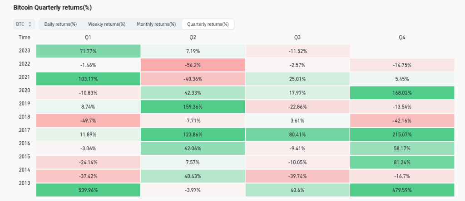The image size is (465, 201).
Task: Click the Q1 column header
Action: click(x=88, y=37)
